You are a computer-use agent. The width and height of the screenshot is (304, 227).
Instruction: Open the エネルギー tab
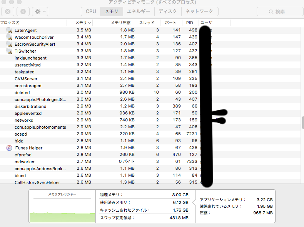pyautogui.click(x=139, y=12)
